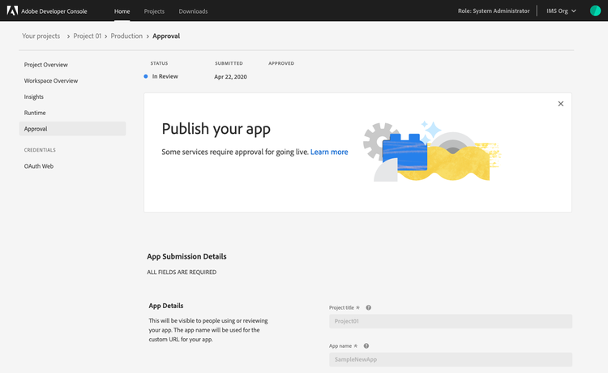Open Project 01 in breadcrumb
Viewport: 608px width, 373px height.
88,36
